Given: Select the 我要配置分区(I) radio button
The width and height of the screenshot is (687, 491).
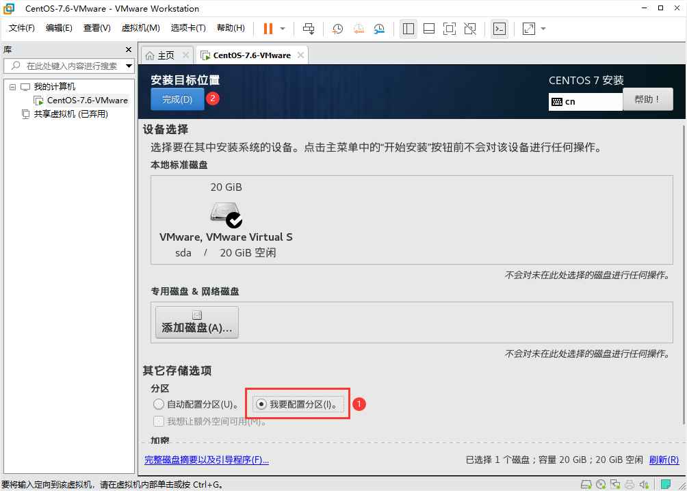Looking at the screenshot, I should point(261,404).
